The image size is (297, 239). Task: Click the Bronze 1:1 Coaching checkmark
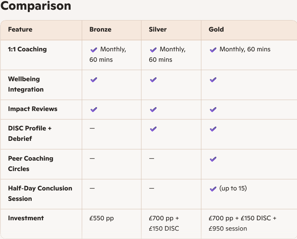[94, 50]
